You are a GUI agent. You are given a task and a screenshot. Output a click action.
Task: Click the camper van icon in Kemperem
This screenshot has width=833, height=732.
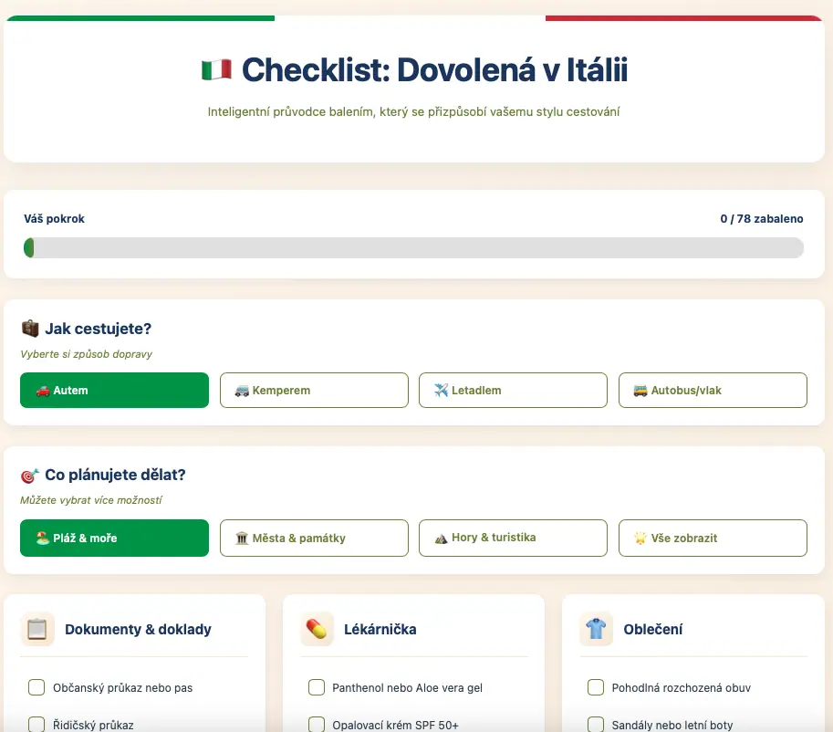tap(243, 391)
